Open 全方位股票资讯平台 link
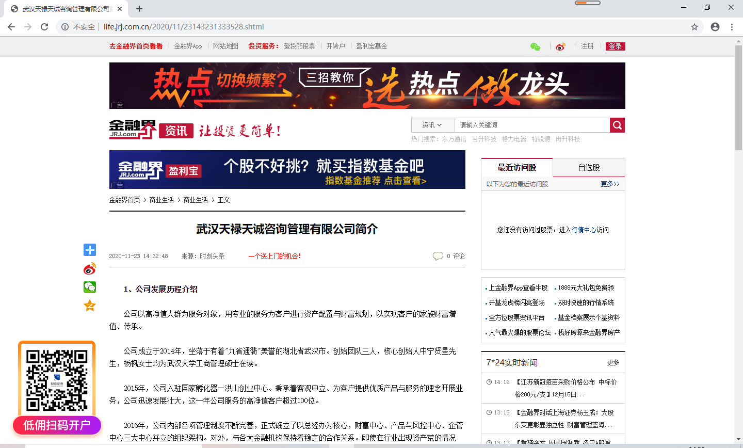Screen dimensions: 743x448 [516, 317]
